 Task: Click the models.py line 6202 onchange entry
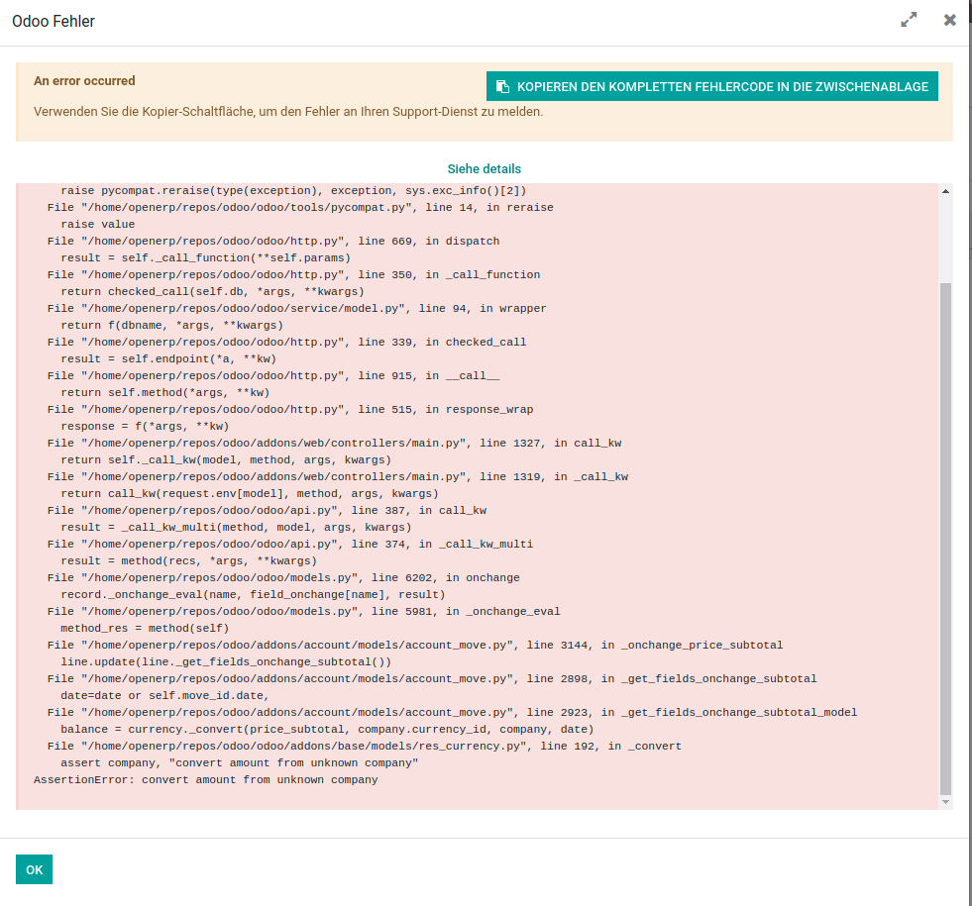click(283, 578)
